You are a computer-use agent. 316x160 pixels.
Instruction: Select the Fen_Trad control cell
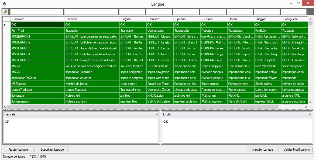(37, 31)
